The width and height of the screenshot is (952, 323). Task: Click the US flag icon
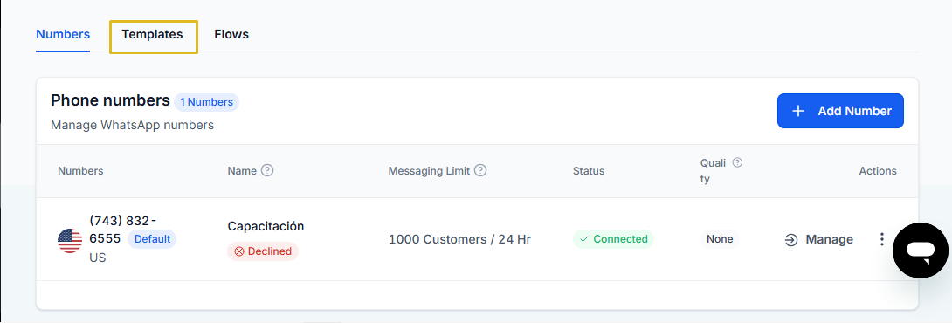pos(70,241)
